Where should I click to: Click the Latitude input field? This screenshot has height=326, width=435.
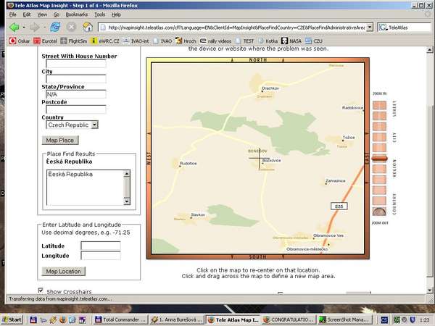(100, 246)
